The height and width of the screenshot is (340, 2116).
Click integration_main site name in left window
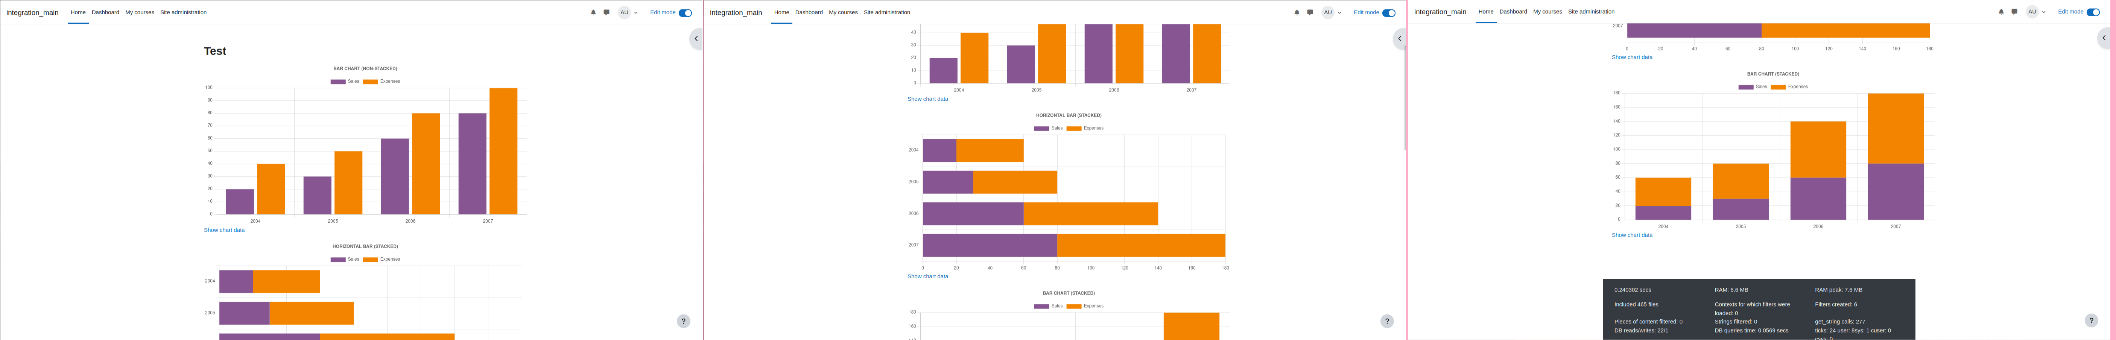[x=32, y=12]
